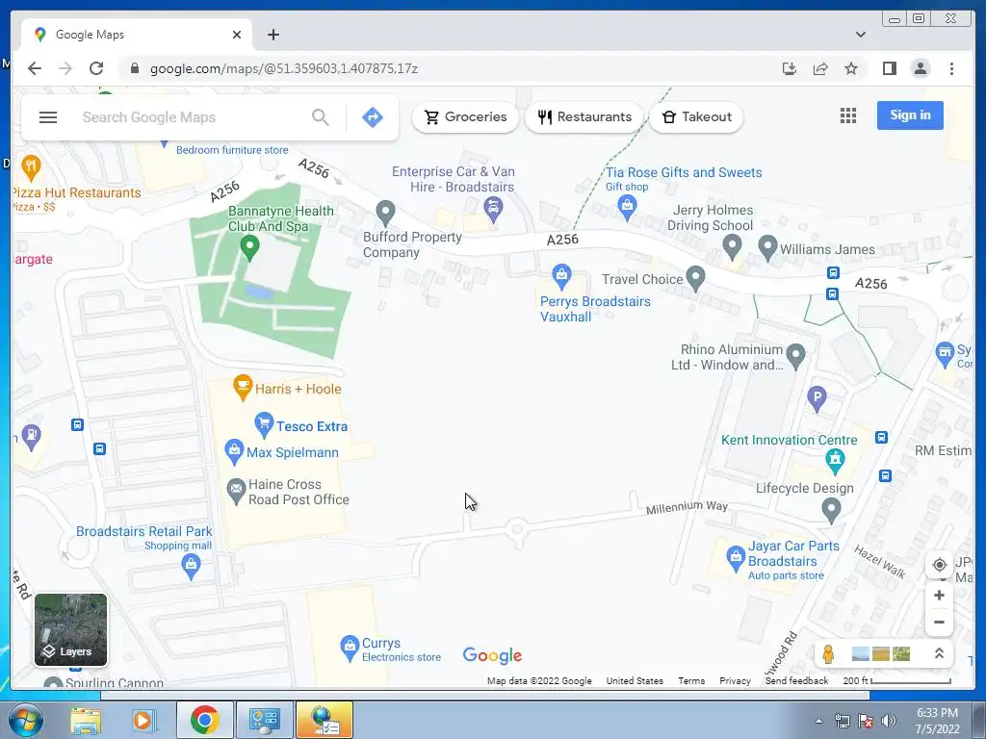986x739 pixels.
Task: Filter map by Restaurants
Action: point(584,116)
